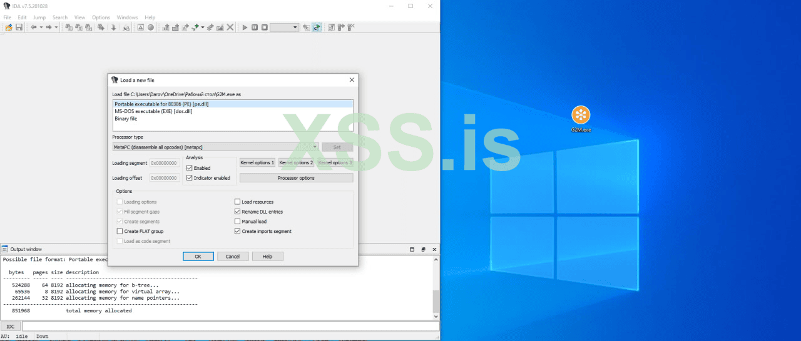Click the Jump forward arrow icon
This screenshot has width=801, height=341.
[49, 27]
